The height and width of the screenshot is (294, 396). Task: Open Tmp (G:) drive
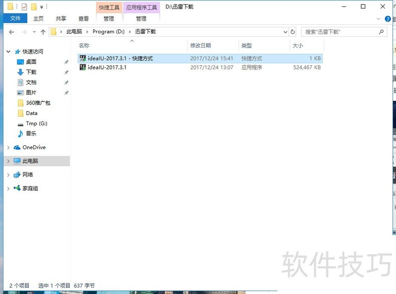[37, 123]
